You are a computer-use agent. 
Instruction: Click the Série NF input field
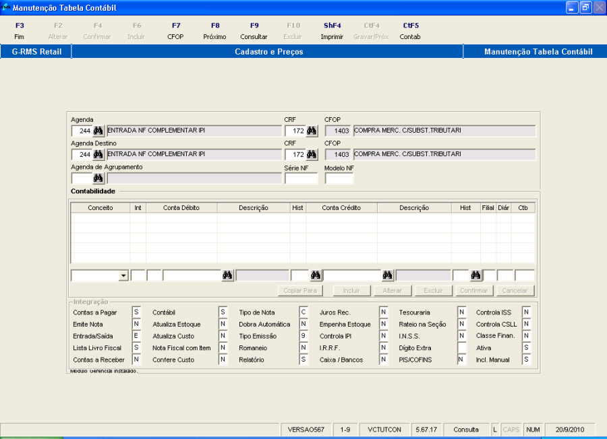(x=301, y=178)
